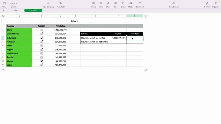This screenshot has height=124, width=221.
Task: Select column A header
Action: click(x=19, y=16)
